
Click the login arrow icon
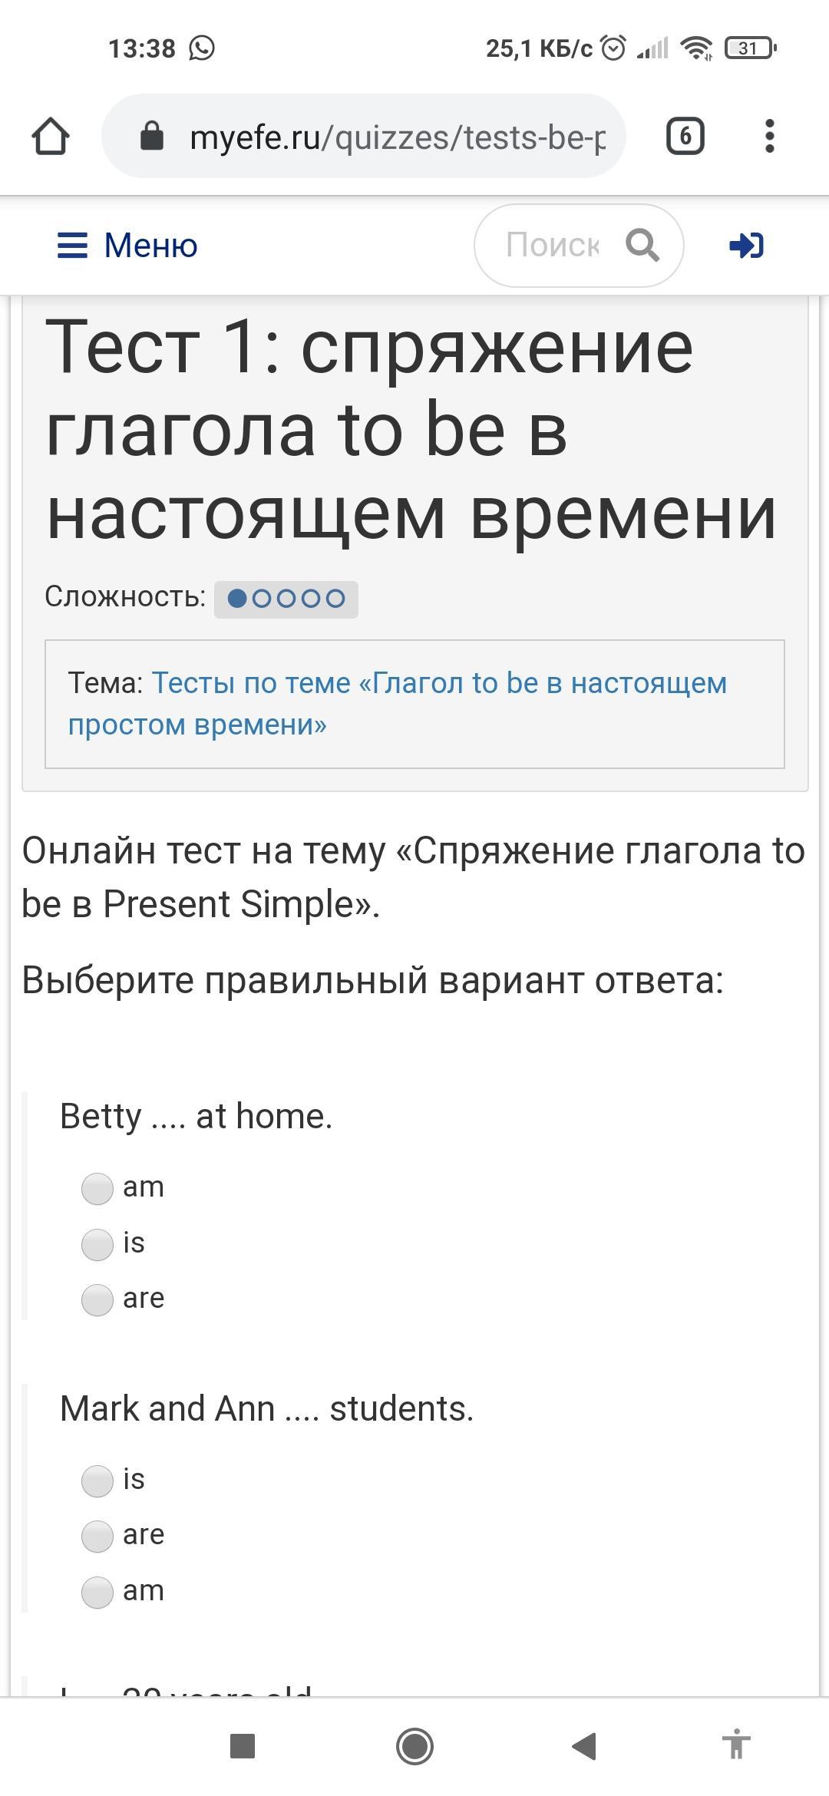coord(746,246)
